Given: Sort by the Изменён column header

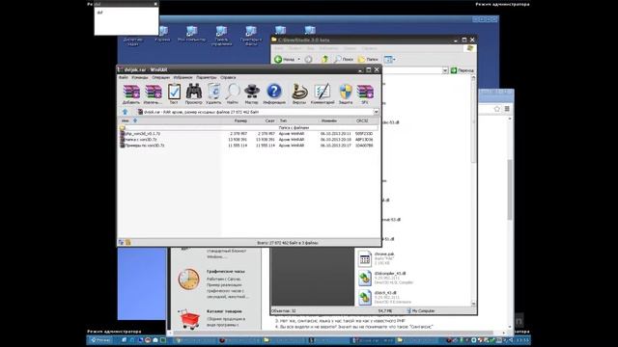Looking at the screenshot, I should 336,120.
